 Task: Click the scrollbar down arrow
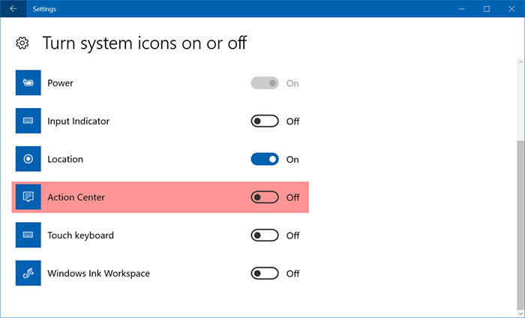520,313
